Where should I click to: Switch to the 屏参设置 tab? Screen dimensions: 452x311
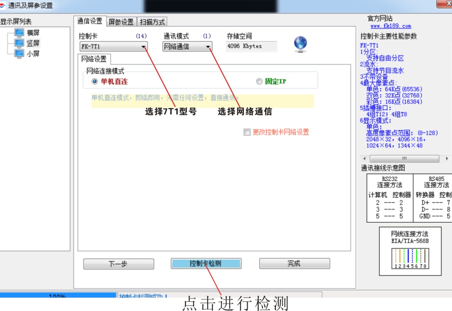point(121,22)
